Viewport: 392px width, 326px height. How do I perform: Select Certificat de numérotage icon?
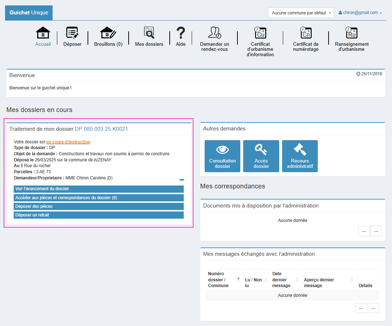[306, 33]
